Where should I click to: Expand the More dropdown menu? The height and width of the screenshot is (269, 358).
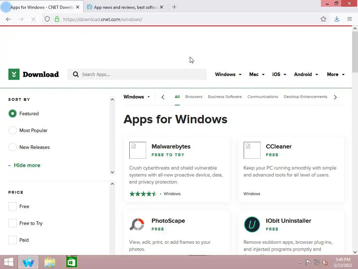[336, 74]
